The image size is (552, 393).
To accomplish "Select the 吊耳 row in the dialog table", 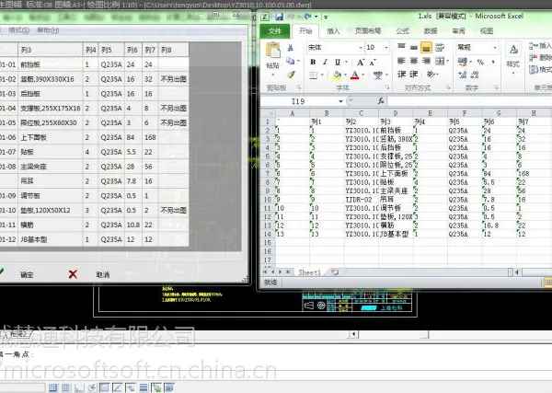I will click(95, 181).
